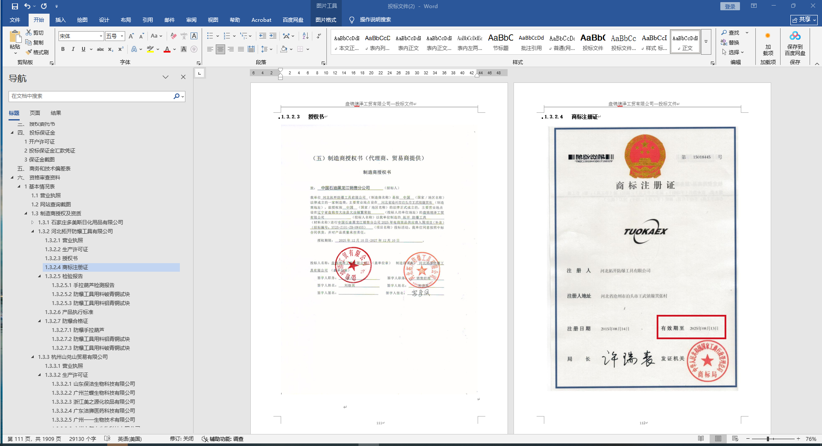Image resolution: width=822 pixels, height=446 pixels.
Task: Switch to the 页面 tab in navigation pane
Action: point(35,113)
